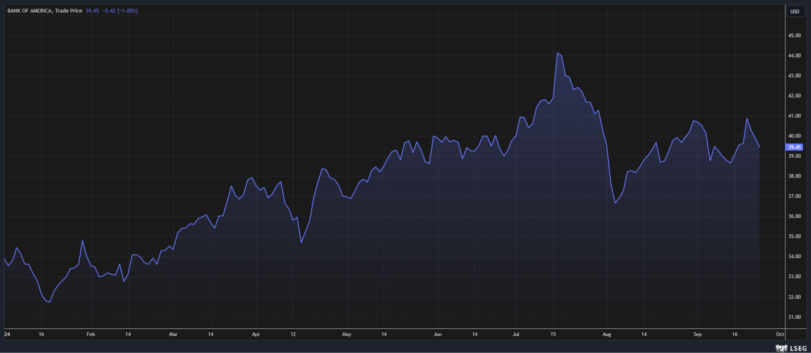811x353 pixels.
Task: Click the 43.00 price axis label
Action: pyautogui.click(x=794, y=76)
